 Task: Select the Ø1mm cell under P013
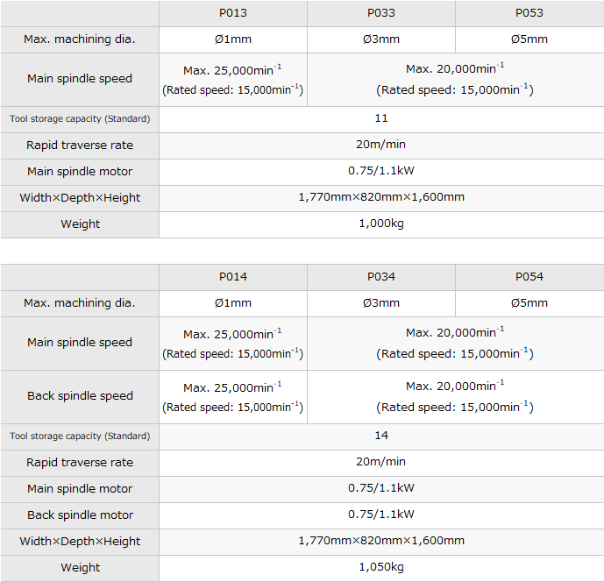point(233,39)
